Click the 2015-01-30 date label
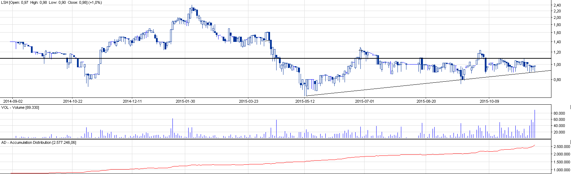The image size is (571, 174). (x=185, y=101)
